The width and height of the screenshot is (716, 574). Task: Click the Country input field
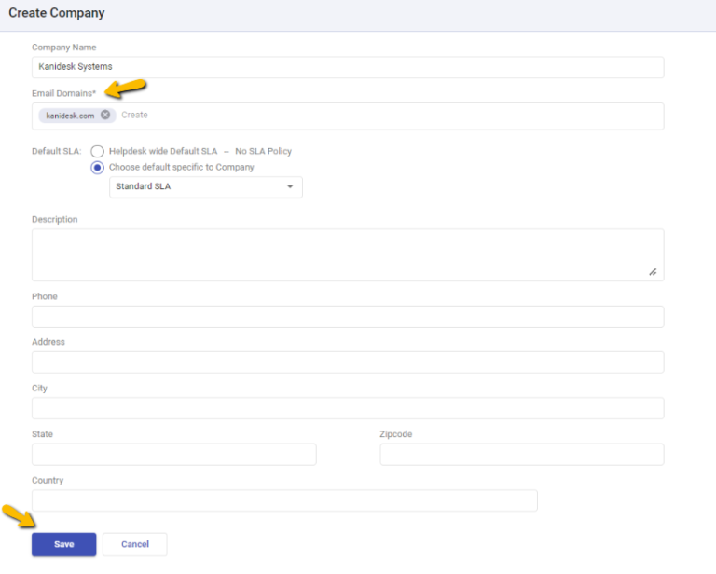[x=284, y=500]
